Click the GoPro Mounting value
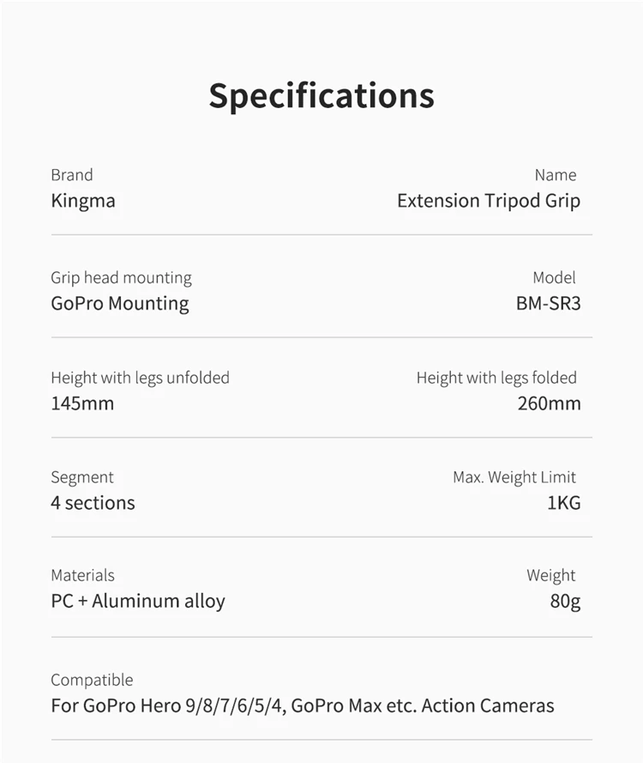Viewport: 643px width, 763px height. [120, 304]
